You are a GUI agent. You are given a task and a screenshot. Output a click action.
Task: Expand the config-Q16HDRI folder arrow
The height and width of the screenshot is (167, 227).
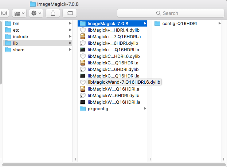click(x=220, y=23)
